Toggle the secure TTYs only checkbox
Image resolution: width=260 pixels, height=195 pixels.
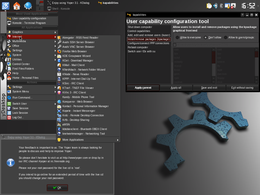[175, 45]
